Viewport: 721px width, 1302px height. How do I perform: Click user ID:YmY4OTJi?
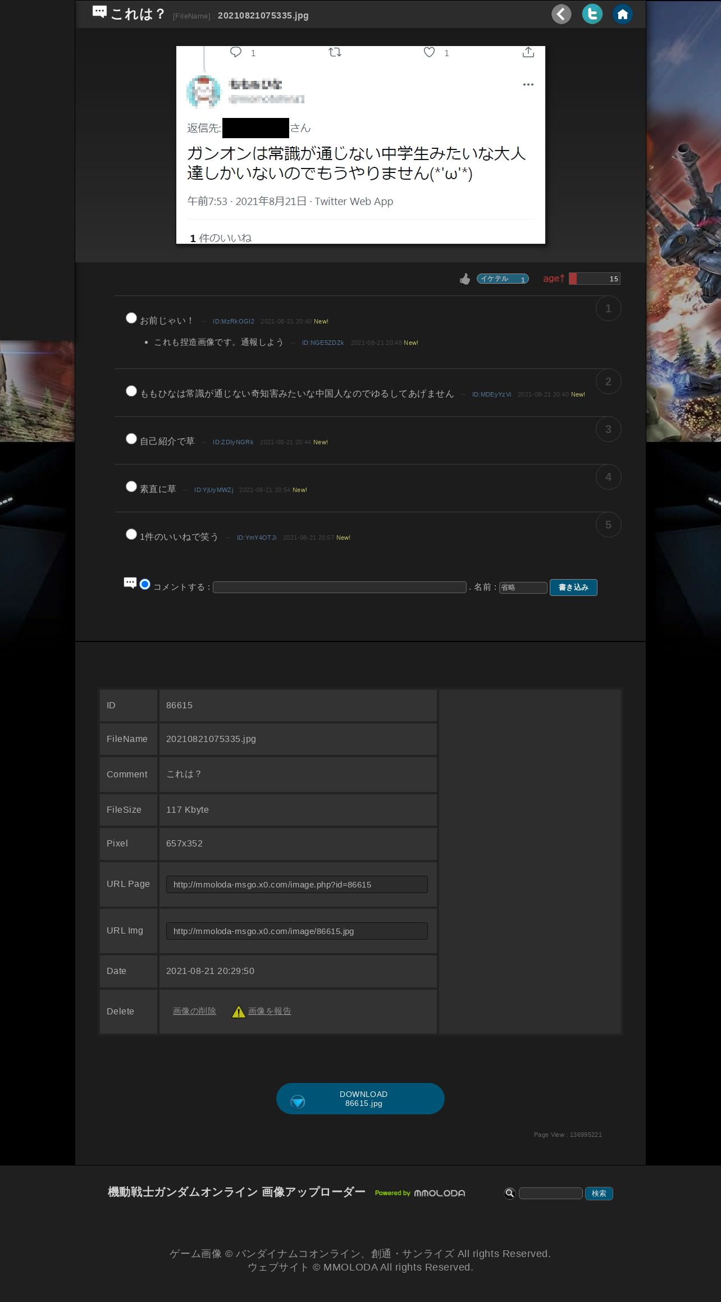[x=257, y=538]
